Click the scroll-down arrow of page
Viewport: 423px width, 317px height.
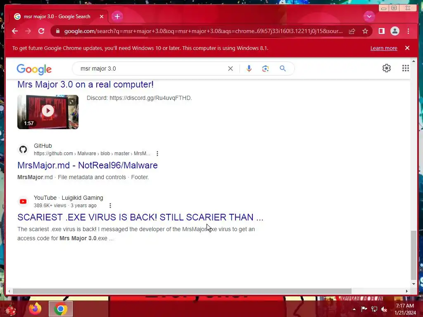pos(413,284)
